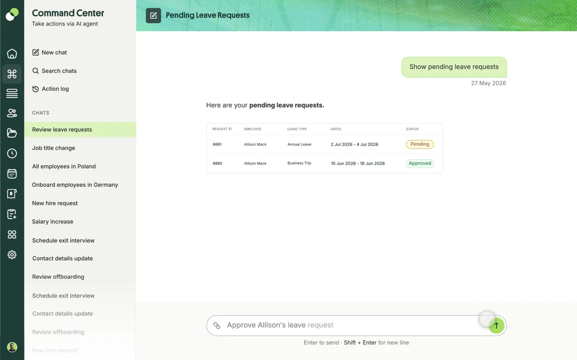Click the DATES column header

click(x=336, y=129)
